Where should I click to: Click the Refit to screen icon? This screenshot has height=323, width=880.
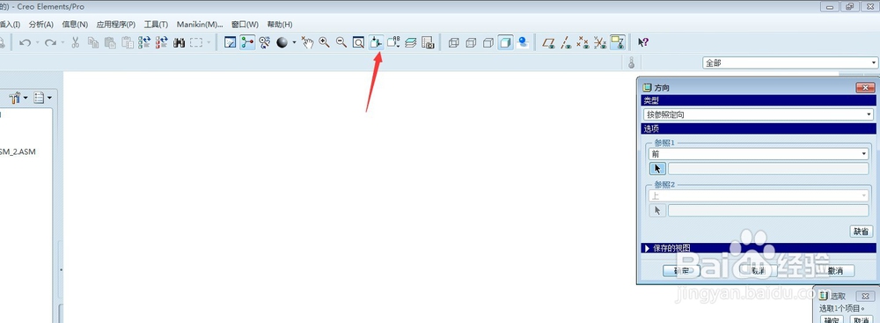point(358,43)
